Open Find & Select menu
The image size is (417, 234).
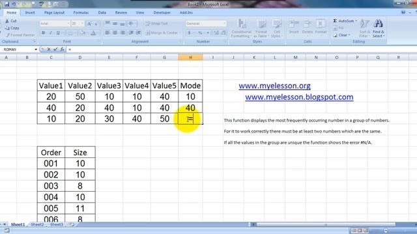379,29
